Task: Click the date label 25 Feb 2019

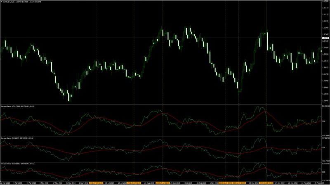Action: (319, 183)
